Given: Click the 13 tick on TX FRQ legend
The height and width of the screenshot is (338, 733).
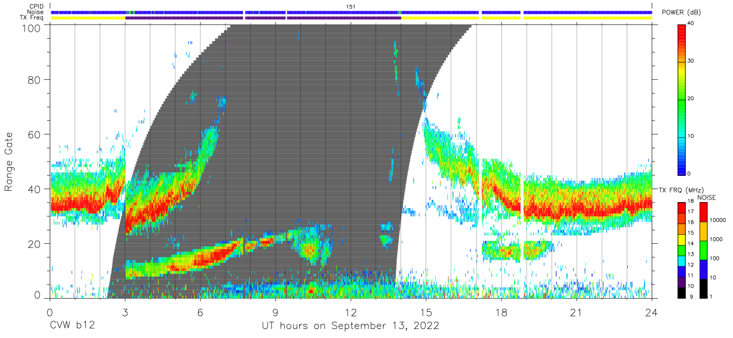Looking at the screenshot, I should tap(691, 254).
